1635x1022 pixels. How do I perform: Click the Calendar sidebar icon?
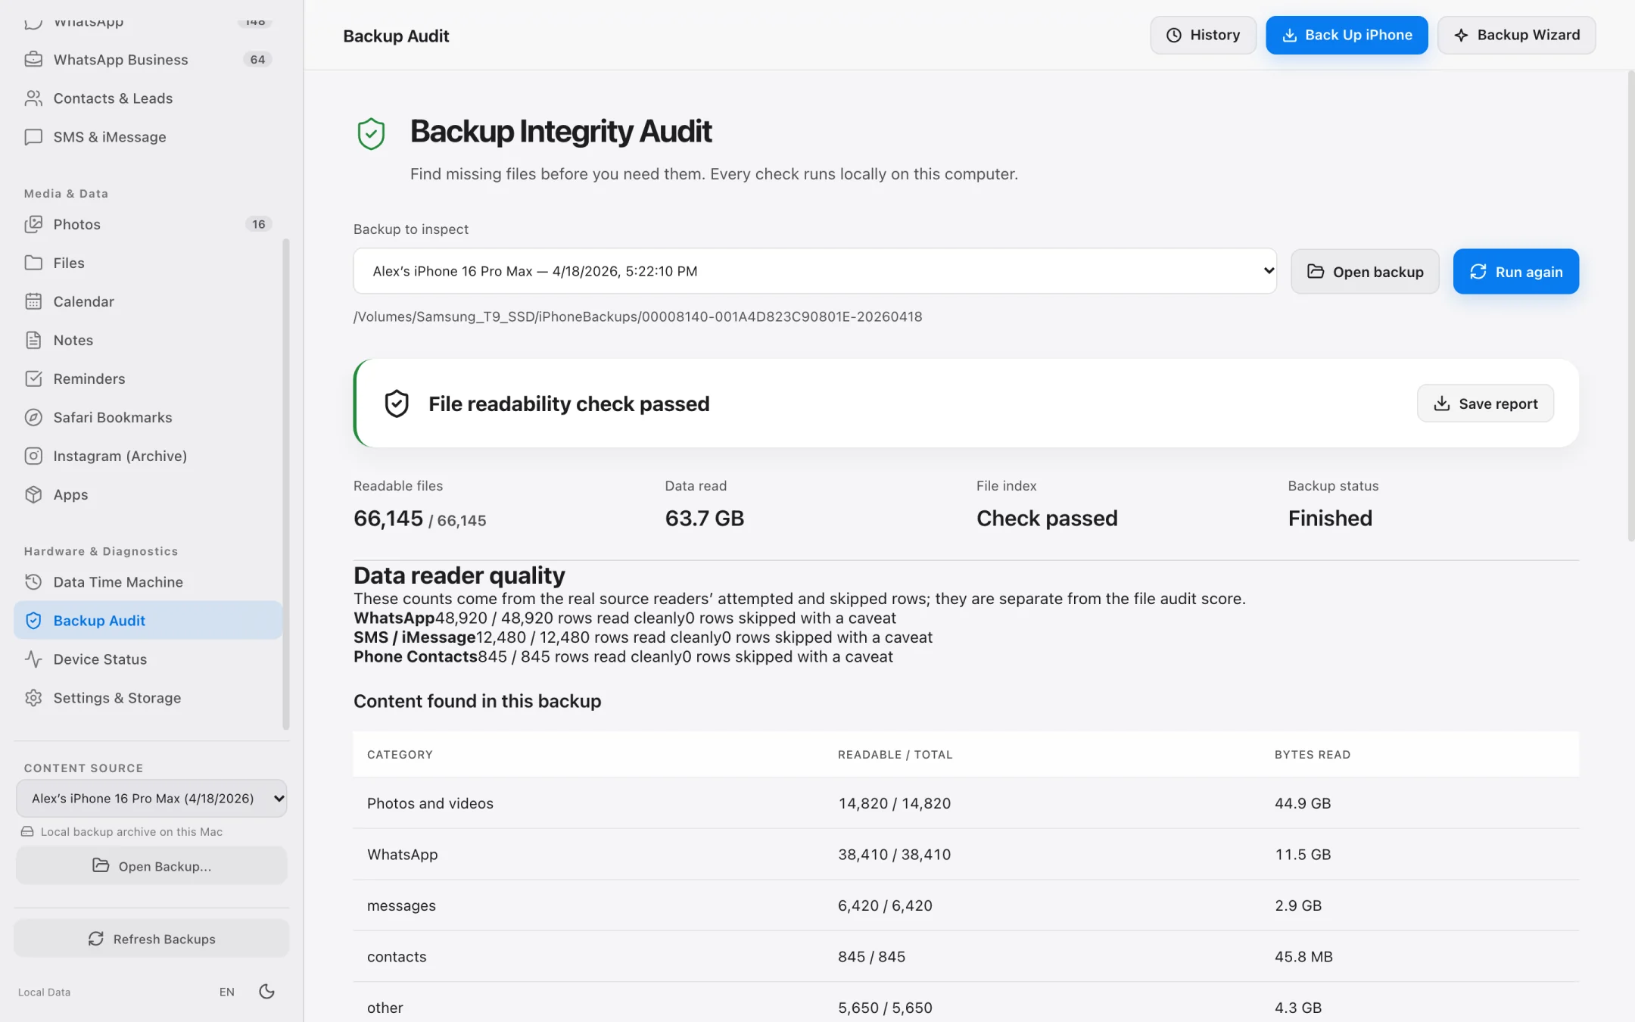tap(33, 301)
